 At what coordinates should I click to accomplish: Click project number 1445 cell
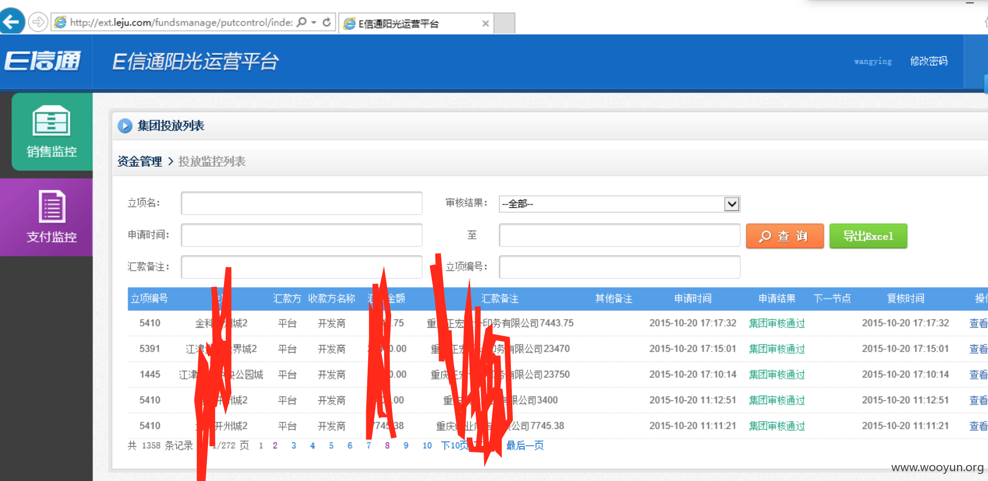[x=150, y=375]
